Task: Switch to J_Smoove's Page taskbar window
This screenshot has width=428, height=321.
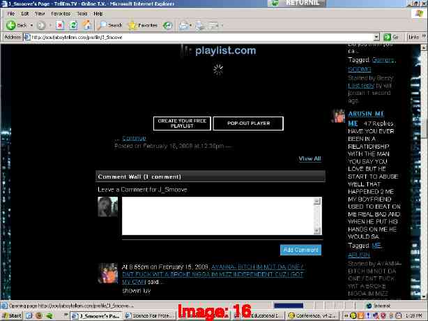Action: click(x=95, y=316)
